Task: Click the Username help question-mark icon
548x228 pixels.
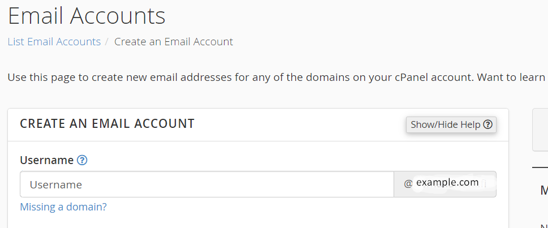Action: tap(82, 161)
